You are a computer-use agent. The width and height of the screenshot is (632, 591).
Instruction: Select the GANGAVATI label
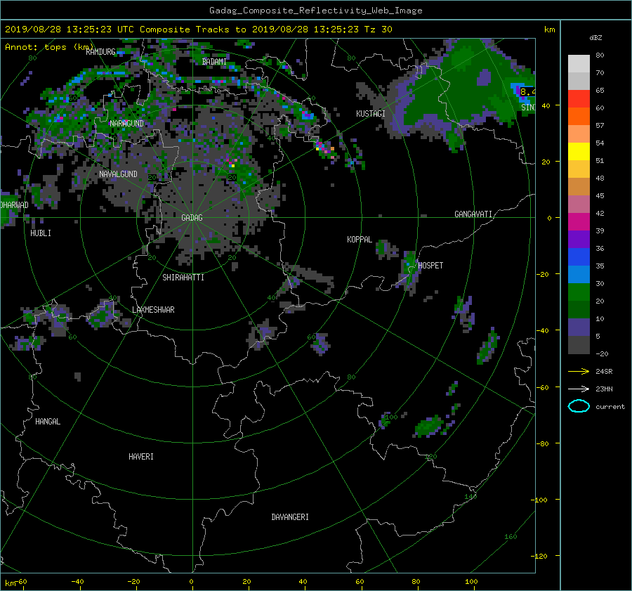coord(473,214)
